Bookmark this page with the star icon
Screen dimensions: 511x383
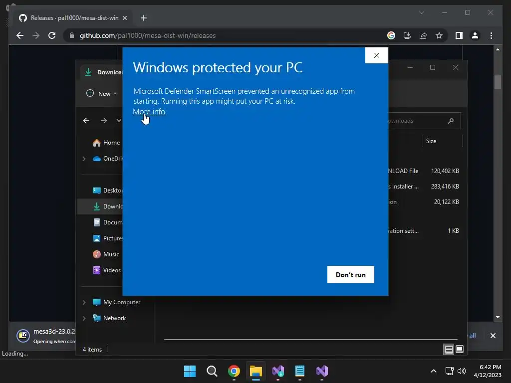click(x=439, y=35)
